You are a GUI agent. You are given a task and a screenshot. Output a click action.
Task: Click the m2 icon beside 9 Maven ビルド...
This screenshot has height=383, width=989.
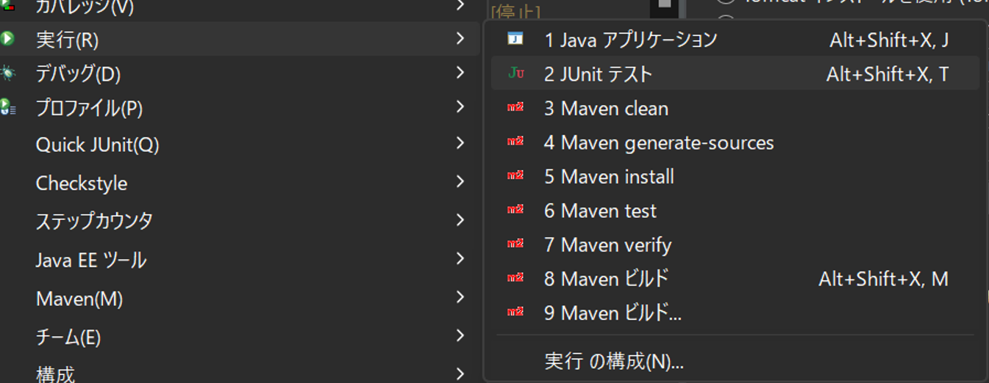click(515, 313)
